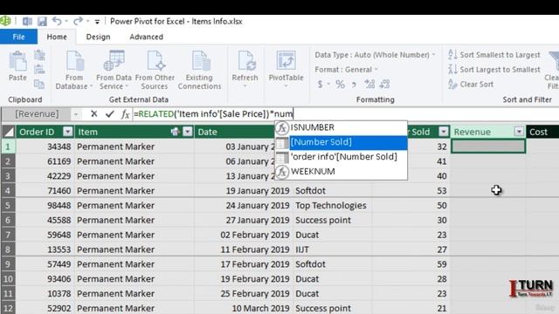Switch to Workbook icon in quick access toolbar
The image size is (559, 314).
click(x=27, y=21)
